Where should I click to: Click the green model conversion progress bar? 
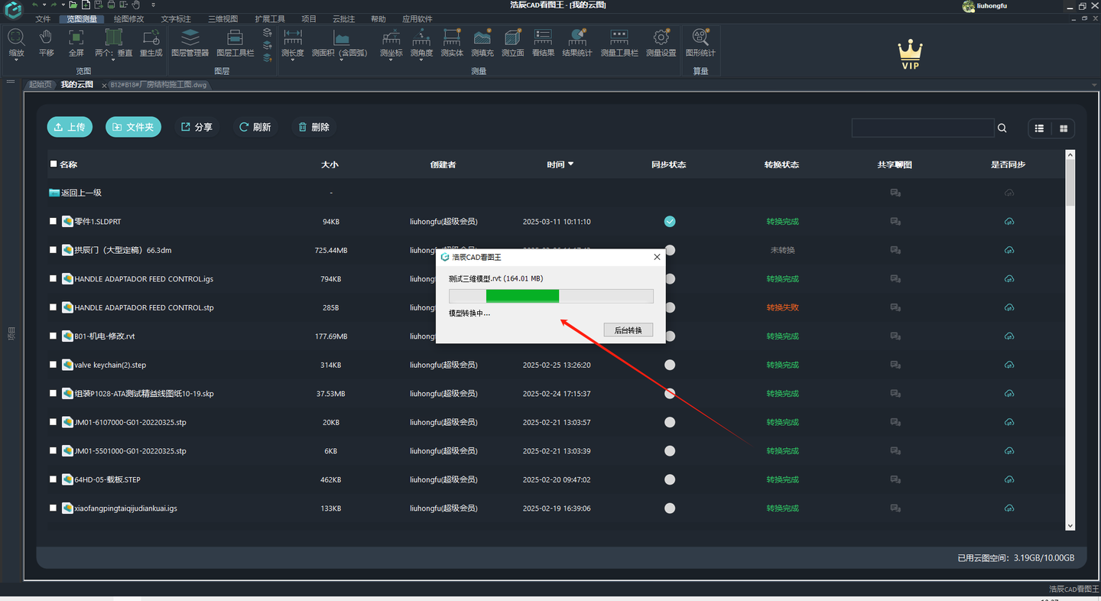pyautogui.click(x=522, y=296)
